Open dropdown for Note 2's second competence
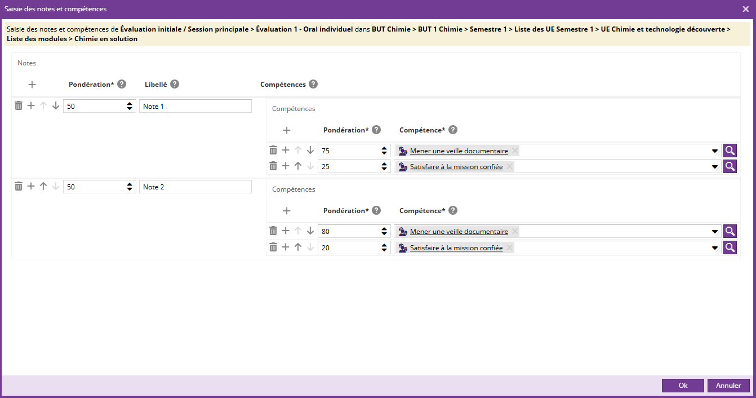The image size is (756, 398). click(x=715, y=247)
